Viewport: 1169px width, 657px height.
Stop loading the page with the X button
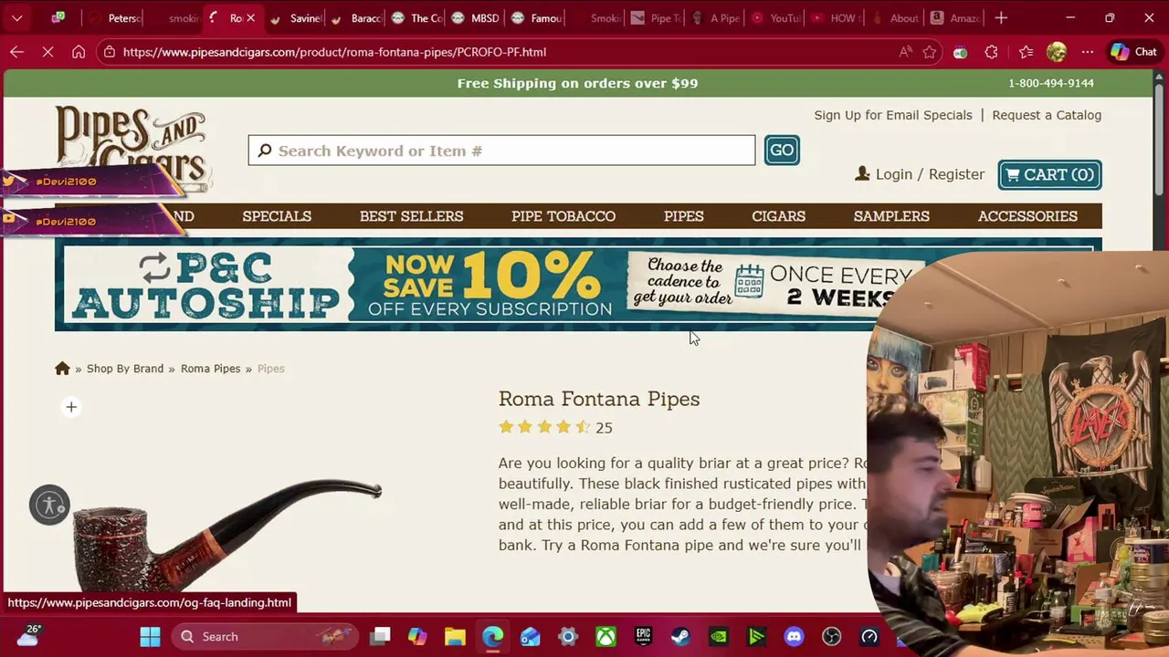pyautogui.click(x=47, y=52)
